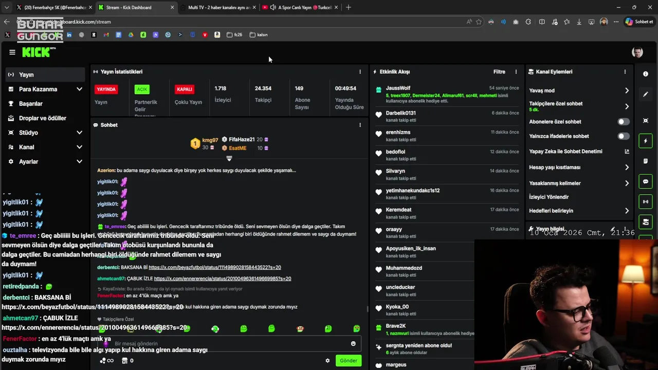Click İzleyici Yönlendir option

[549, 197]
